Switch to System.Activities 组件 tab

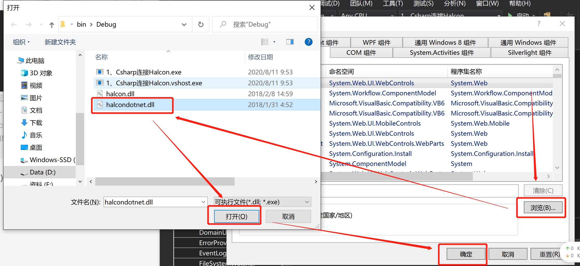coord(442,53)
